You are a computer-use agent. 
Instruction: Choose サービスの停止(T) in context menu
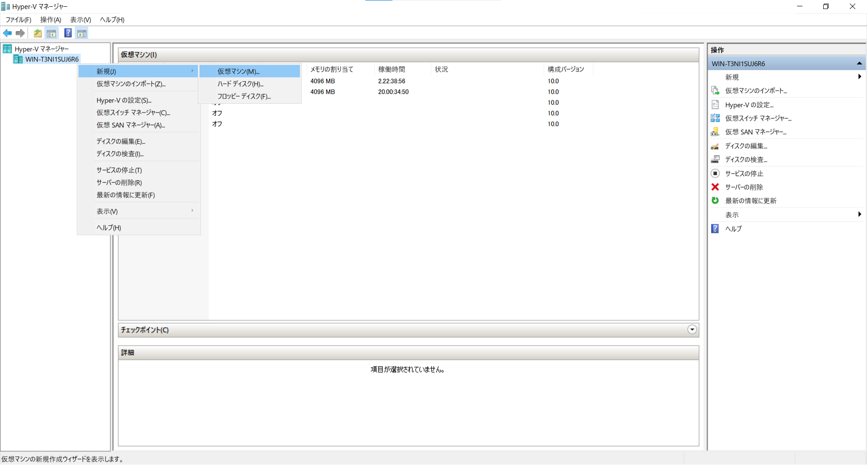click(x=139, y=170)
